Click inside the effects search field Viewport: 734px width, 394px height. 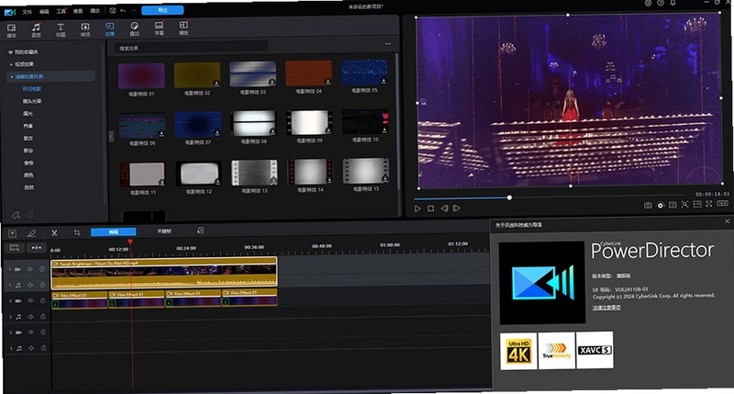(192, 48)
